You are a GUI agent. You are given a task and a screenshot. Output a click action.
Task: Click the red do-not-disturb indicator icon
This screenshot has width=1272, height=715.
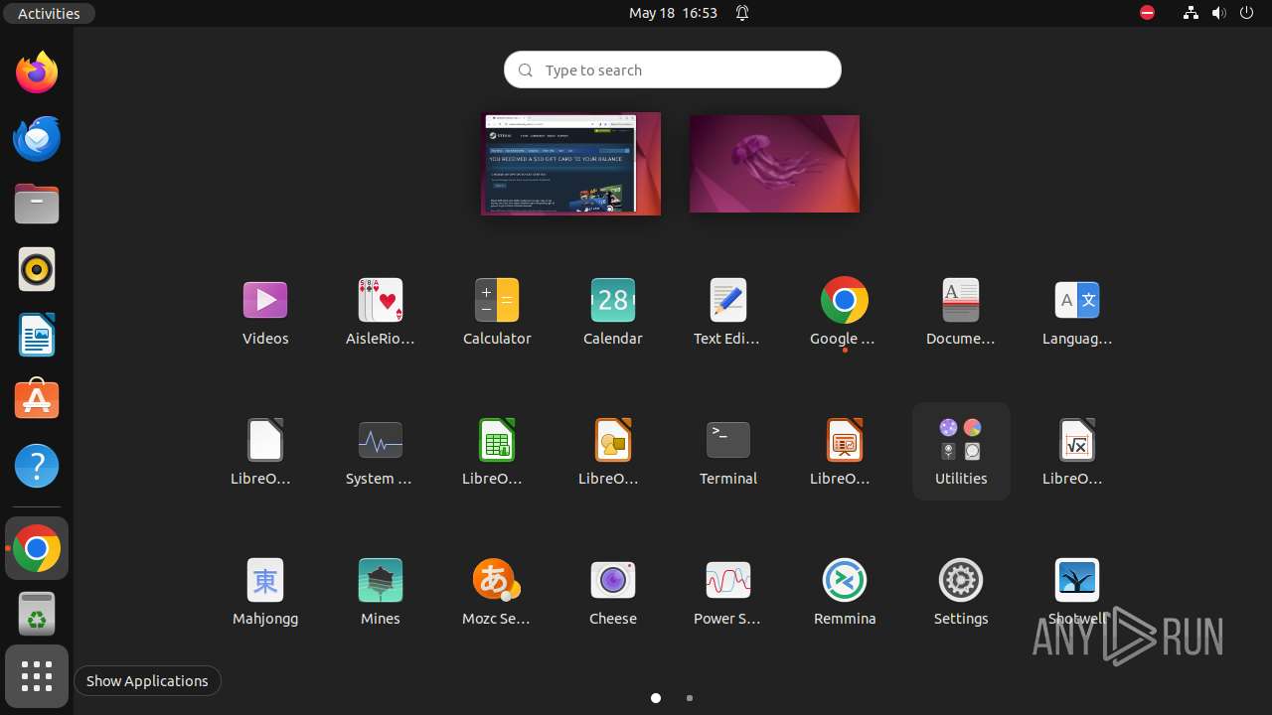click(x=1147, y=13)
